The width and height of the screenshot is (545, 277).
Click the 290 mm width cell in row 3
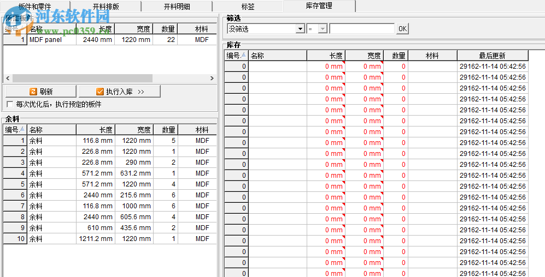point(134,162)
